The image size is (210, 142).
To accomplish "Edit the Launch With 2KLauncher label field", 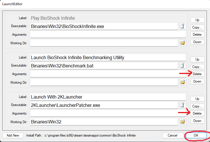I will click(x=108, y=97).
